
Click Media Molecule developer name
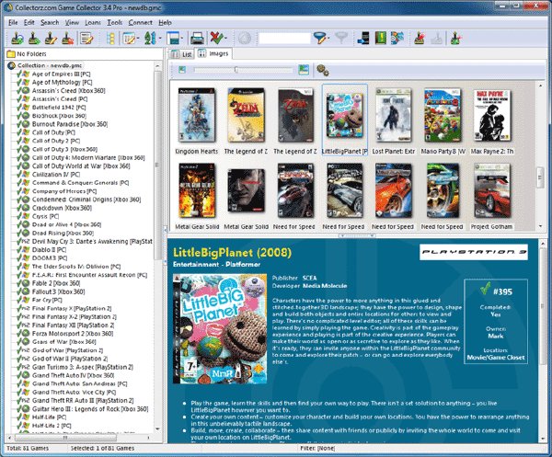click(325, 286)
